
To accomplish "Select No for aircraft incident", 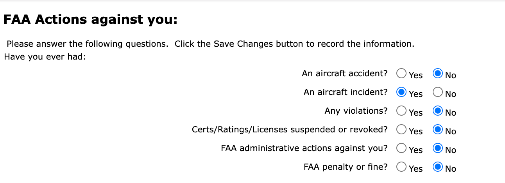I will (x=438, y=92).
